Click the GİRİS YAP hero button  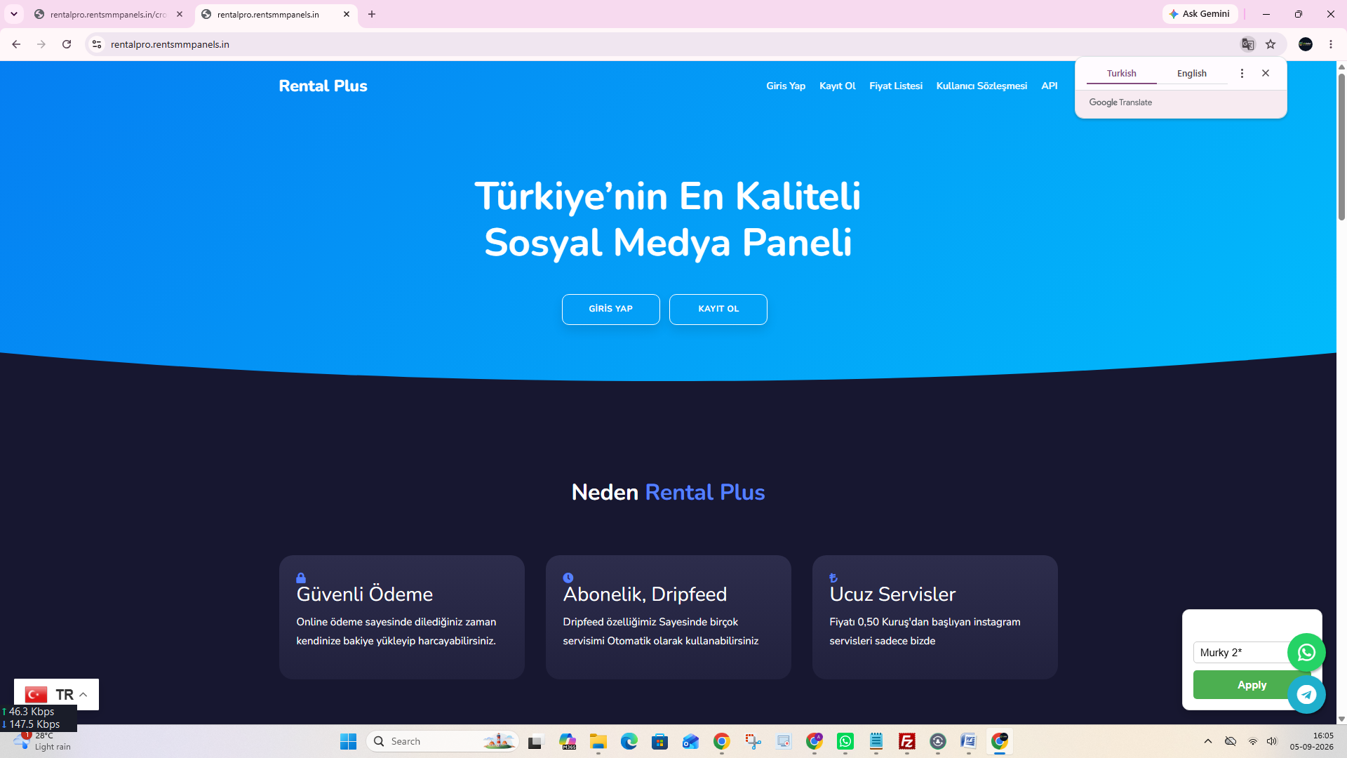[x=610, y=309]
